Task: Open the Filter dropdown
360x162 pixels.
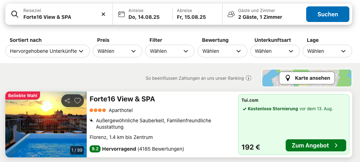Action: tap(169, 51)
